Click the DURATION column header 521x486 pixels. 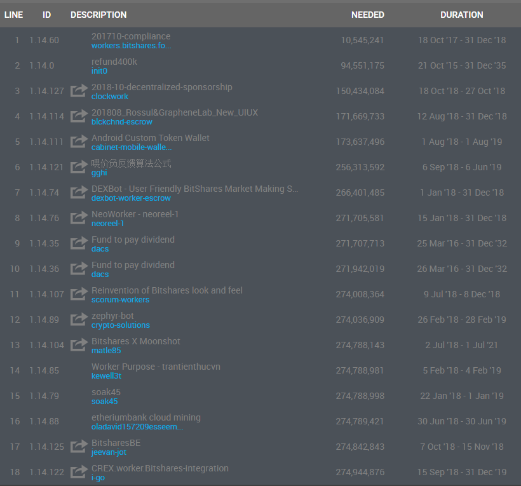(x=462, y=15)
